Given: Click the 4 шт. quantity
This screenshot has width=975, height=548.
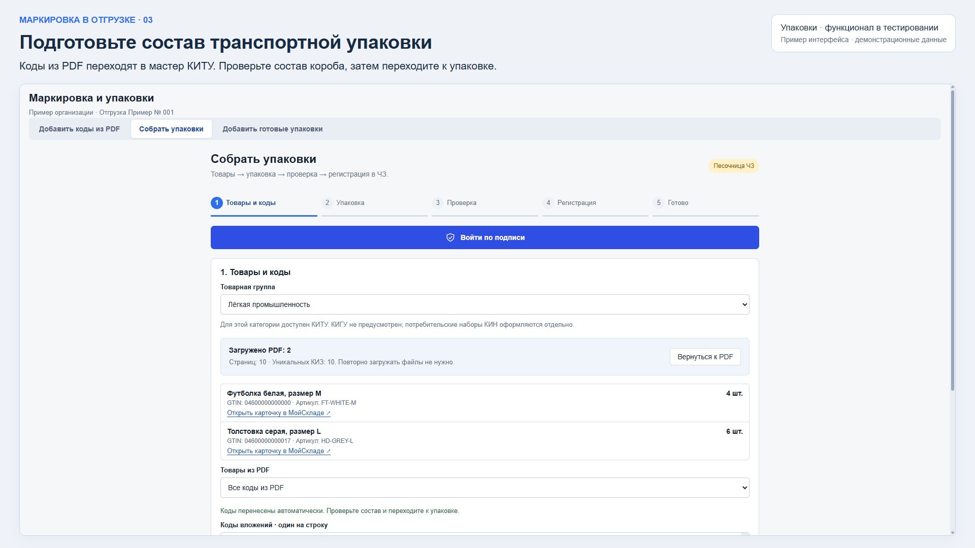Looking at the screenshot, I should [x=734, y=393].
